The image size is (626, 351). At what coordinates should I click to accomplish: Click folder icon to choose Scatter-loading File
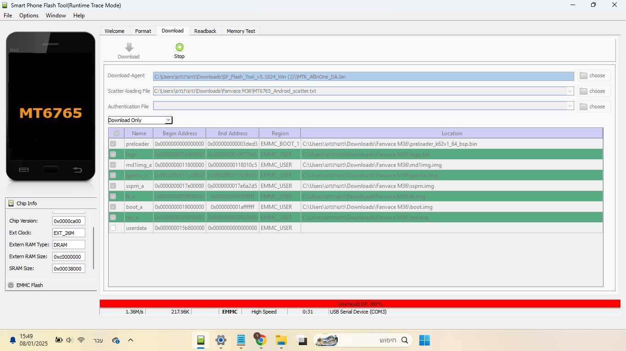[583, 91]
